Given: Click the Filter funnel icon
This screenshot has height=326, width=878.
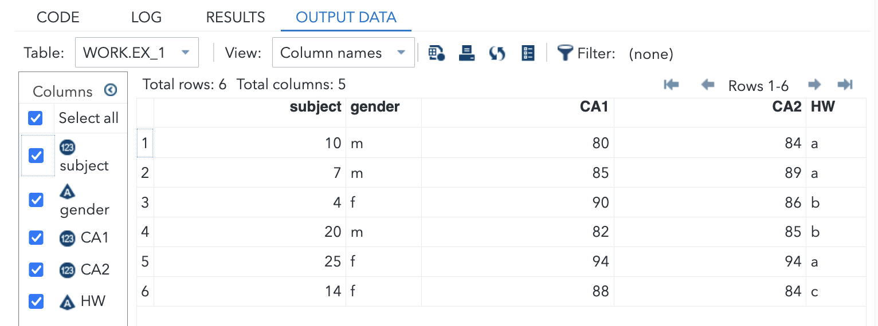Looking at the screenshot, I should pos(565,53).
